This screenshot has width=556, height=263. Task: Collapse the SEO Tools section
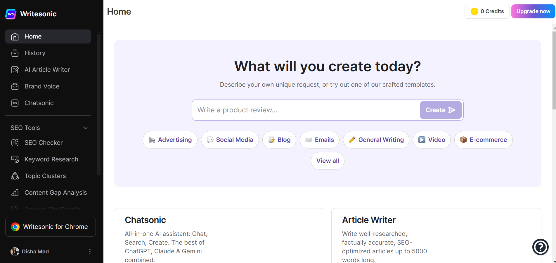pos(85,128)
